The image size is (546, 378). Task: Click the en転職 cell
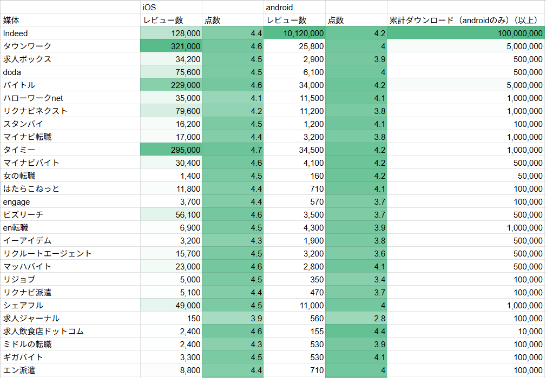[70, 227]
